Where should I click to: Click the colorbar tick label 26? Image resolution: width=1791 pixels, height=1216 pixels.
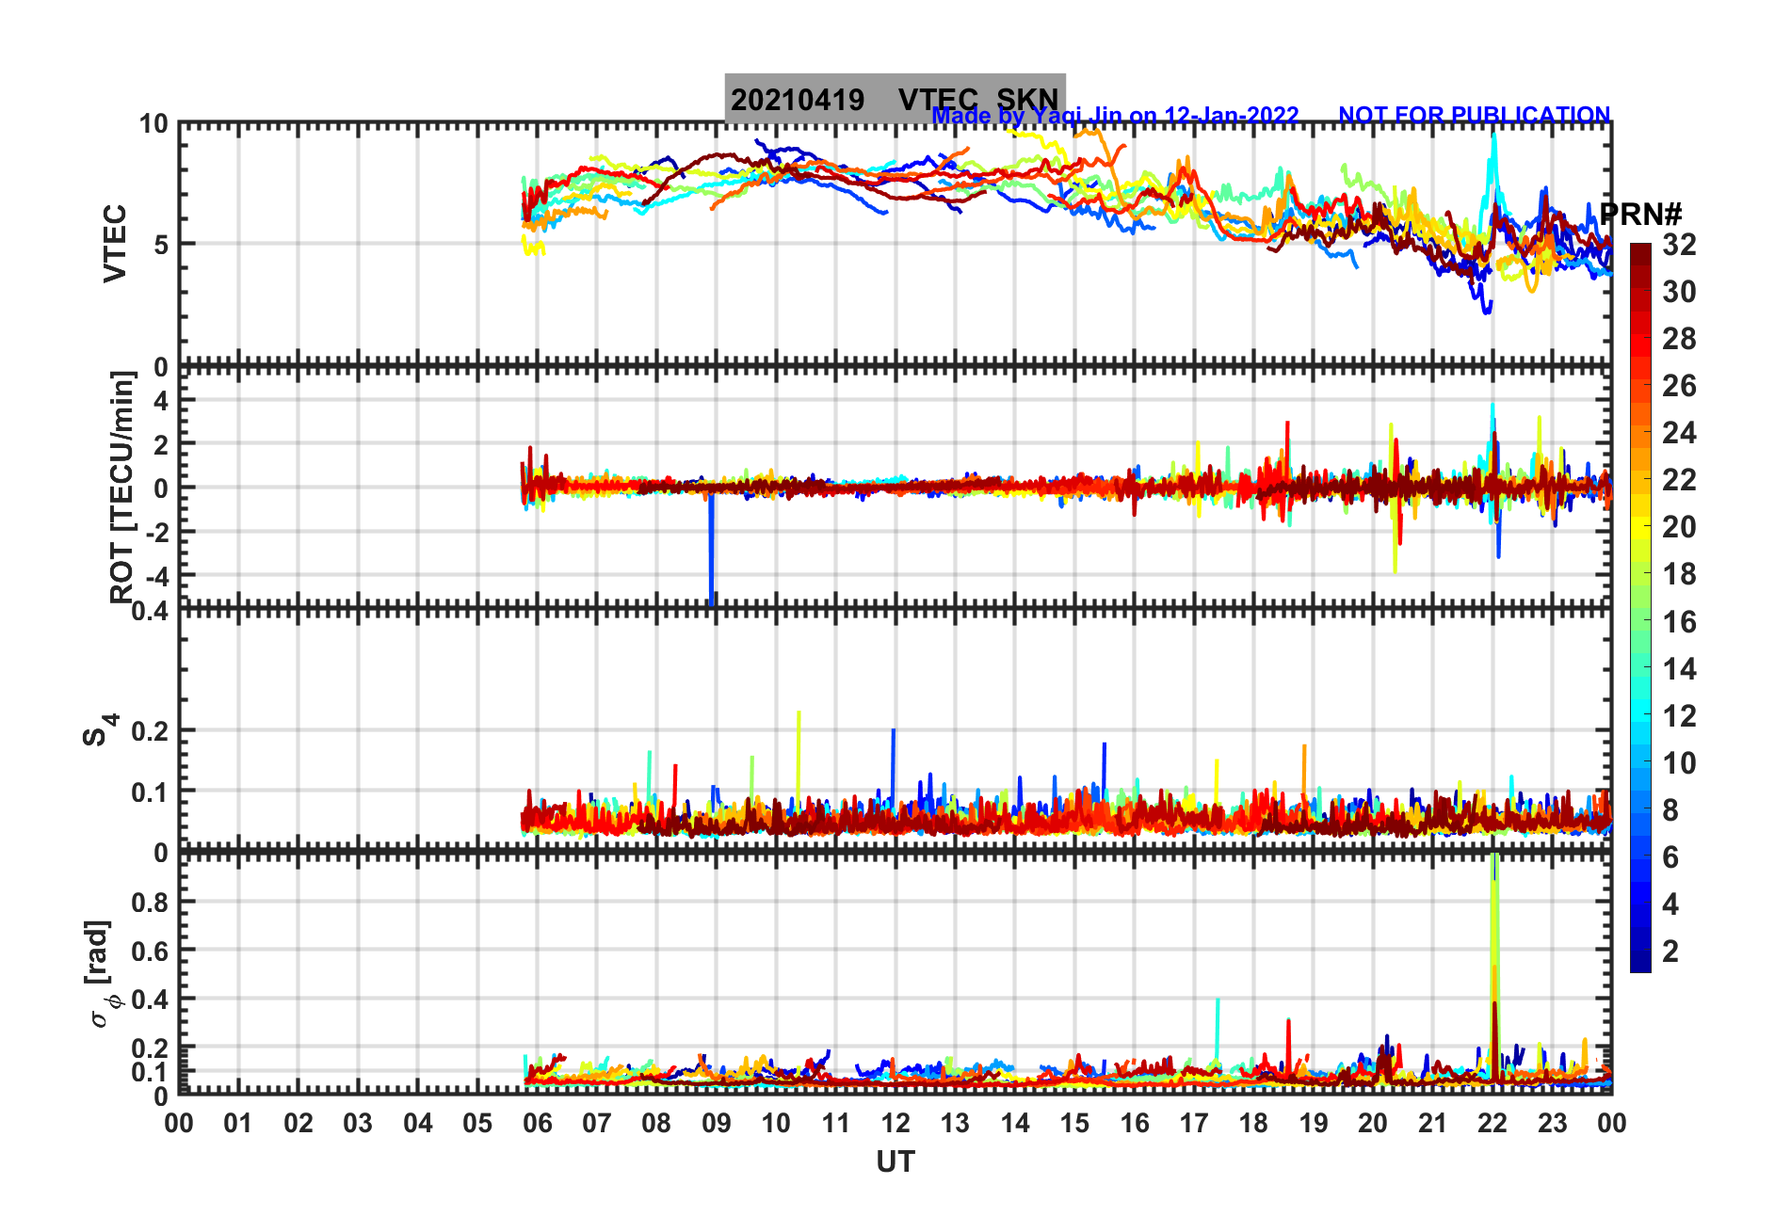pyautogui.click(x=1679, y=386)
